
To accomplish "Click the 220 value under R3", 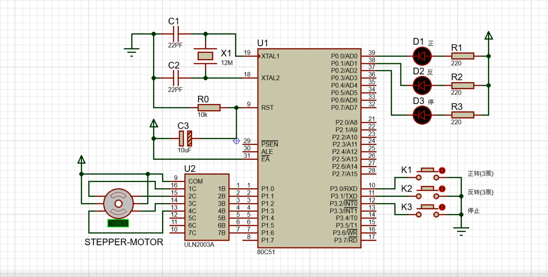I will tap(456, 122).
